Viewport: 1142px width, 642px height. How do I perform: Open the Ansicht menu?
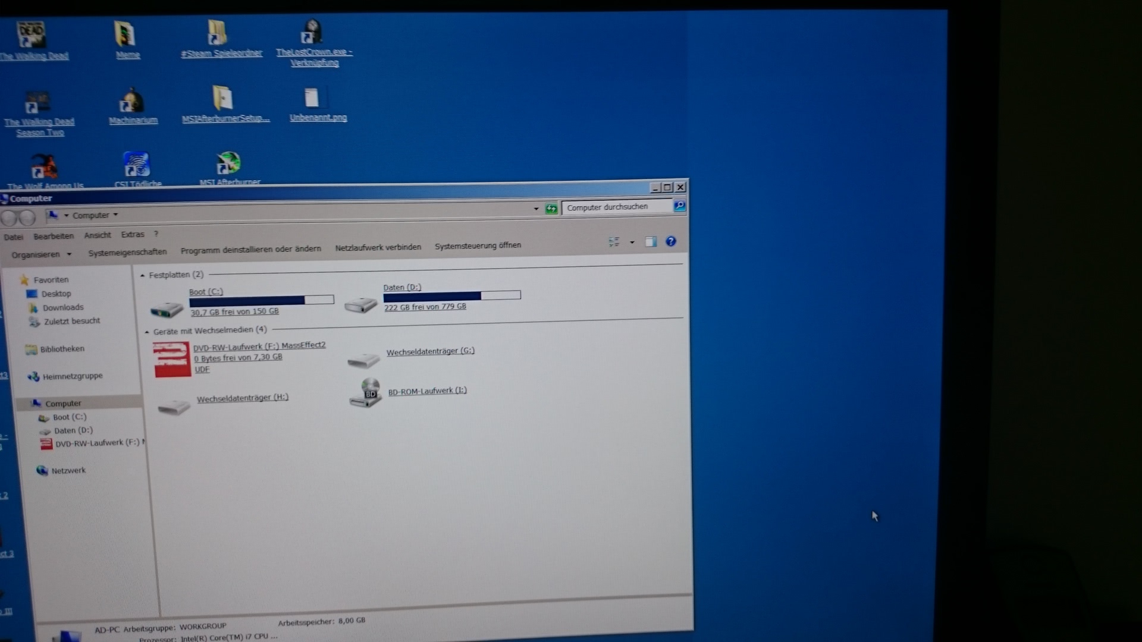[98, 235]
